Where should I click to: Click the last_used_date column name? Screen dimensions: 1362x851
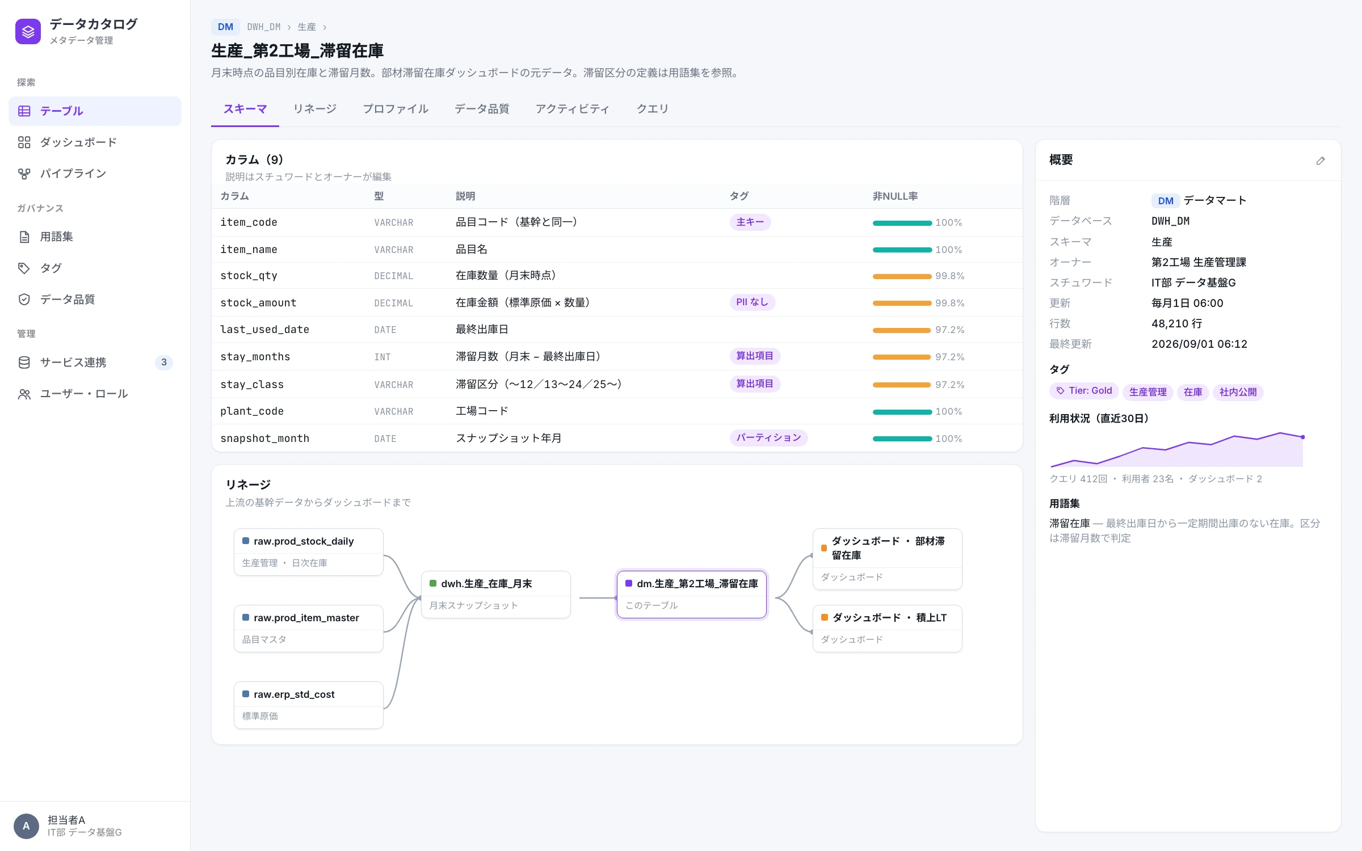click(x=264, y=330)
